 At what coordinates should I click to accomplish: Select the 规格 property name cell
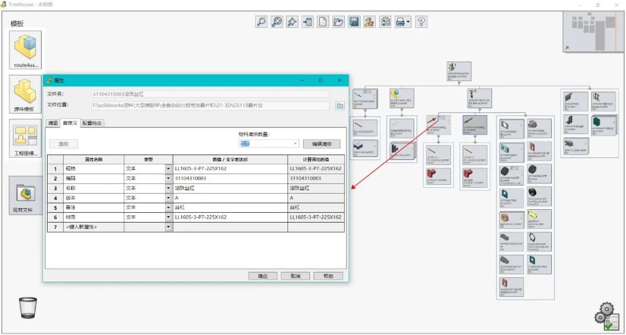pos(94,169)
